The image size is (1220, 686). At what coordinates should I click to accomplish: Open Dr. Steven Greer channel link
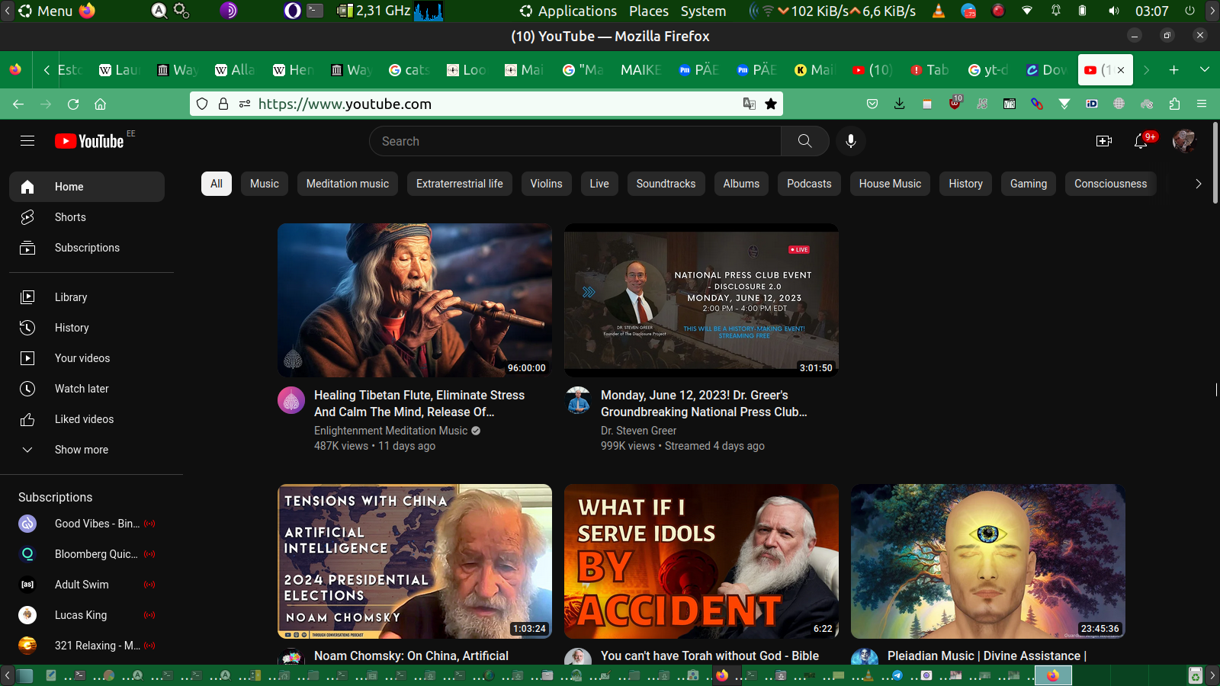click(638, 431)
